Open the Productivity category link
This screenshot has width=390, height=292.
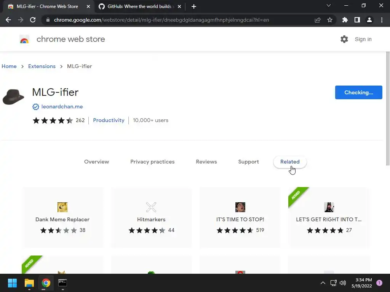coord(109,120)
